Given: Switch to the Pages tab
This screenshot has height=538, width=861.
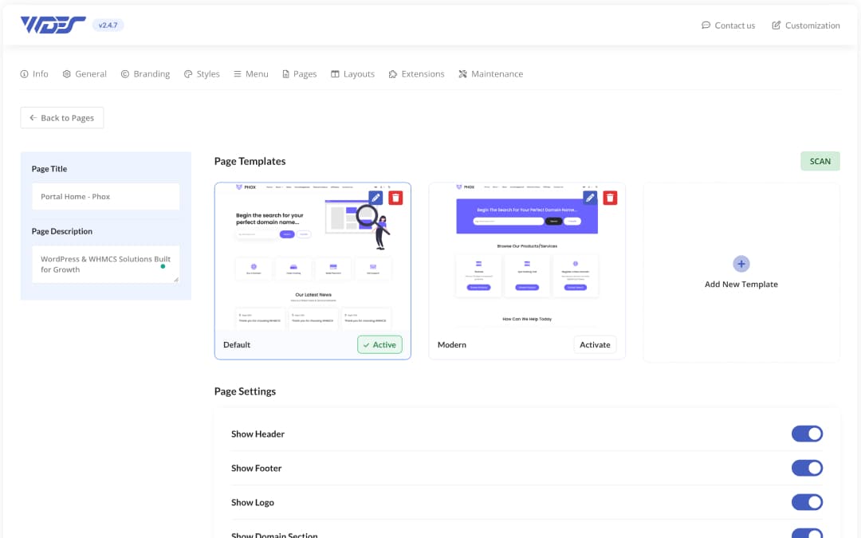Looking at the screenshot, I should point(299,73).
